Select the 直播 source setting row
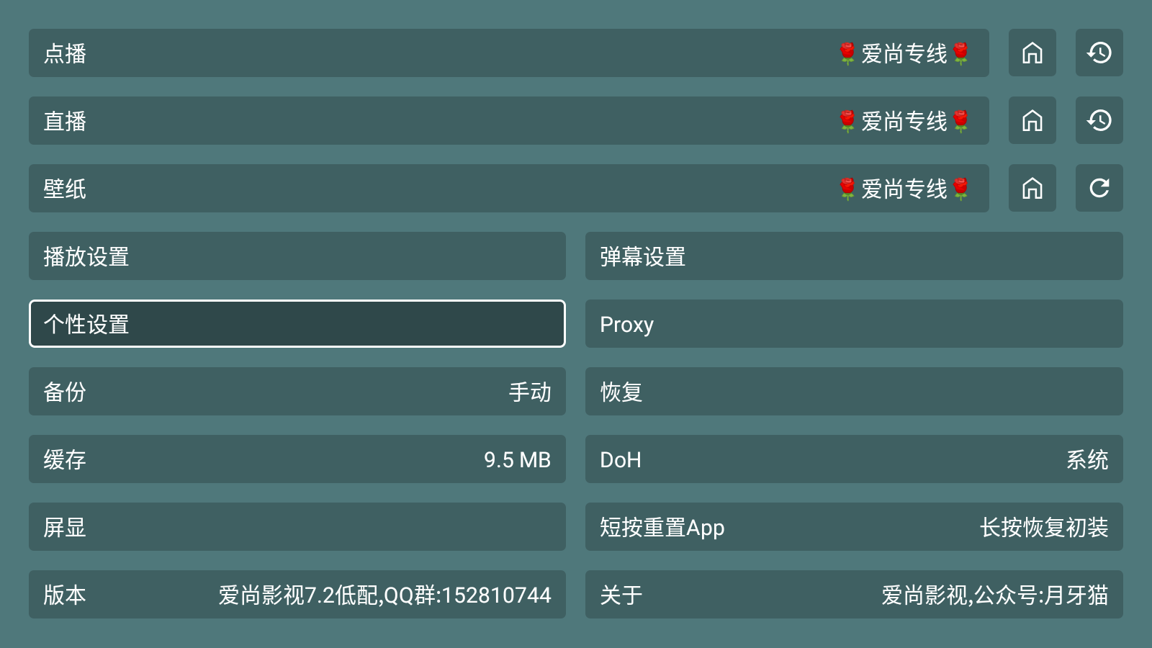The image size is (1152, 648). (508, 120)
